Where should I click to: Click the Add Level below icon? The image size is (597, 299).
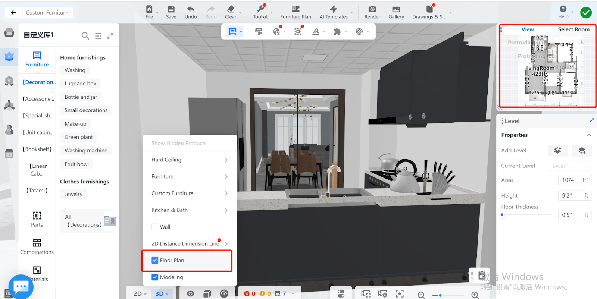pyautogui.click(x=582, y=150)
